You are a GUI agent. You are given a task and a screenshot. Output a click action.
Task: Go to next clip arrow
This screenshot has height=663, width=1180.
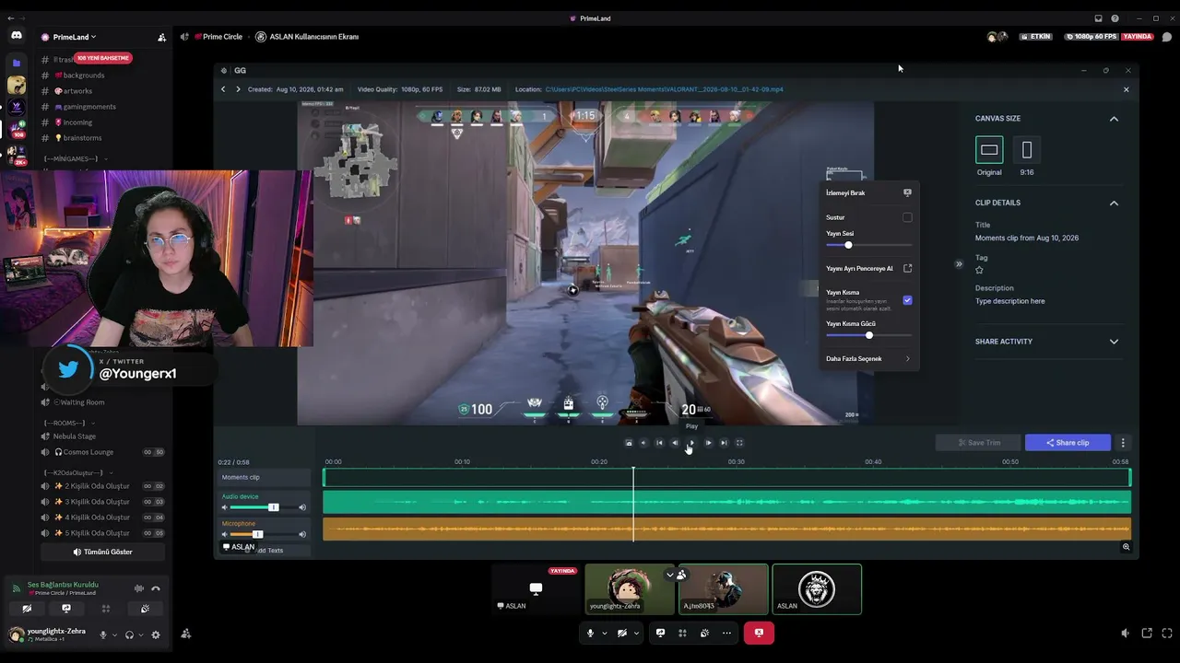[x=238, y=89]
